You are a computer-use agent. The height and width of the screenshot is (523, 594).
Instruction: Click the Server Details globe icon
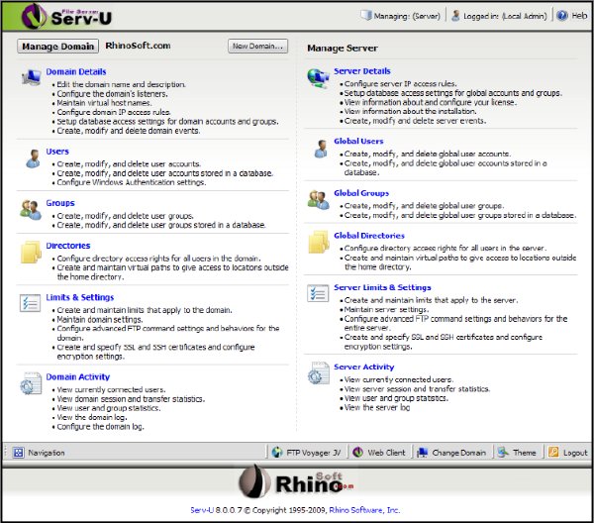[318, 77]
